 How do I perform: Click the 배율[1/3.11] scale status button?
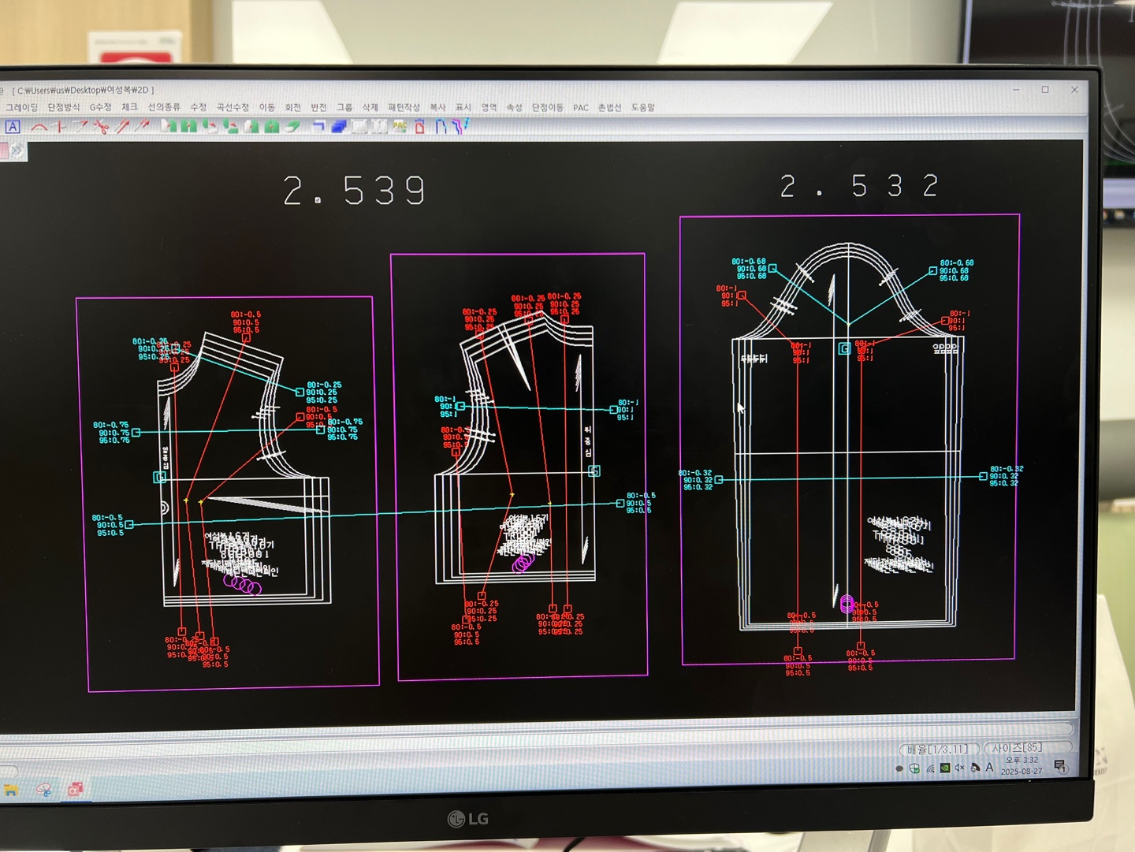tap(938, 749)
